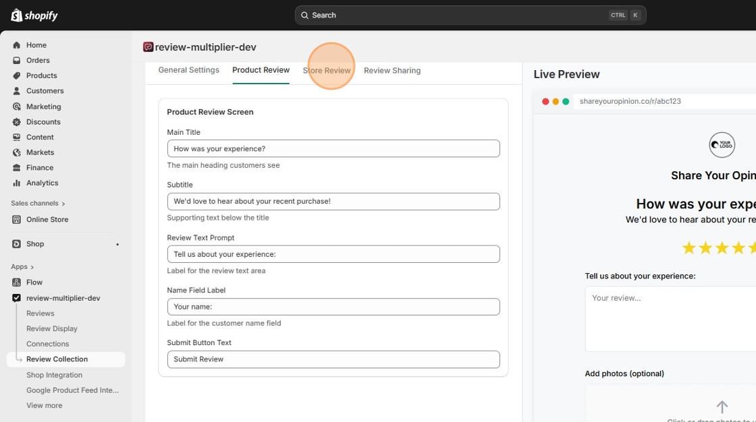Click the Products tag icon
756x422 pixels.
point(16,76)
